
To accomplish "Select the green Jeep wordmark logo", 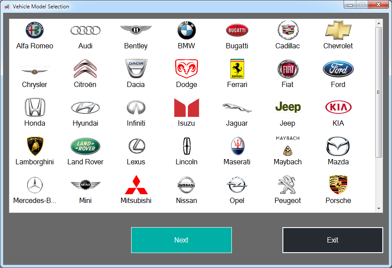I will pos(288,107).
